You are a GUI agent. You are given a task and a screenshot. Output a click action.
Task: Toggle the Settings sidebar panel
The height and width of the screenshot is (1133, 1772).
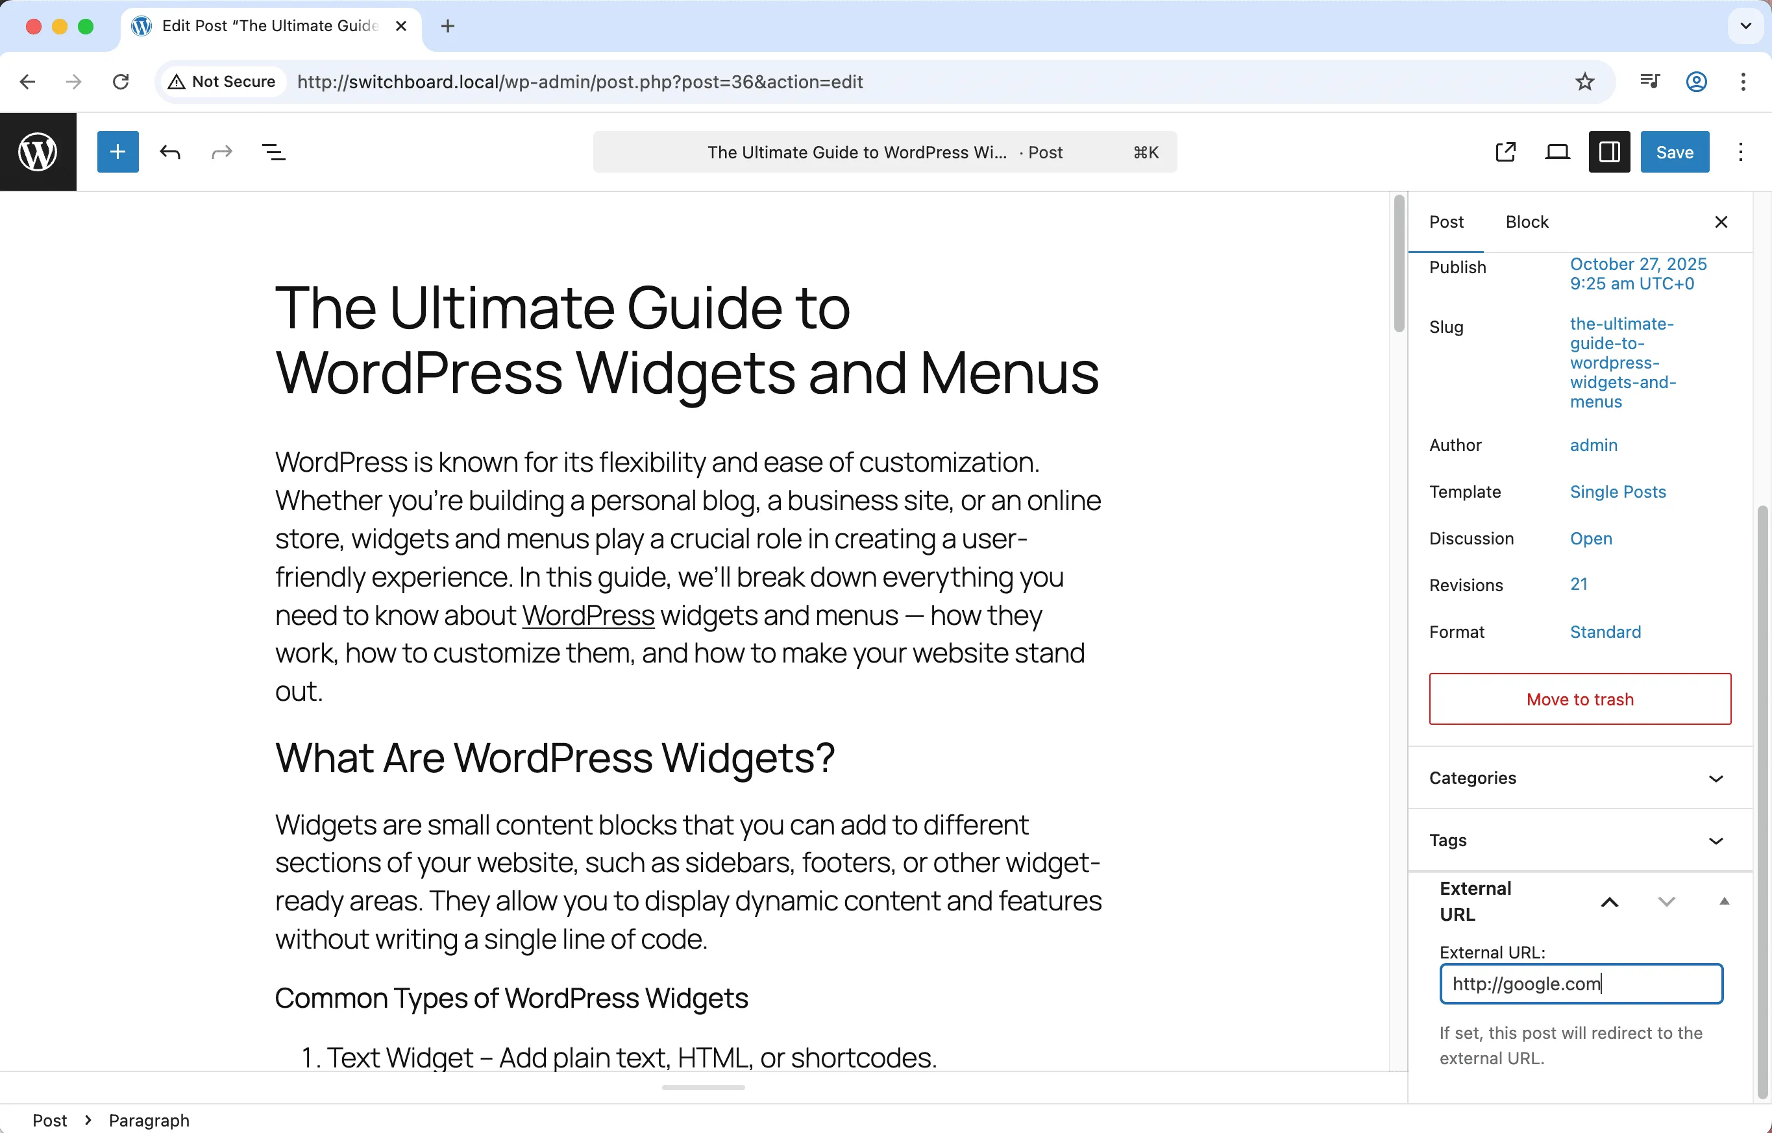[x=1608, y=152]
